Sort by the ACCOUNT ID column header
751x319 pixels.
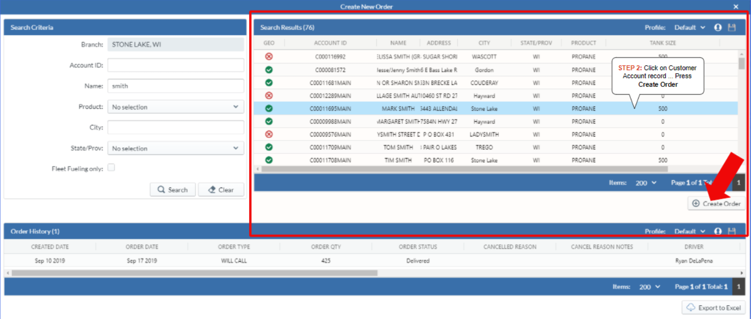click(x=330, y=43)
